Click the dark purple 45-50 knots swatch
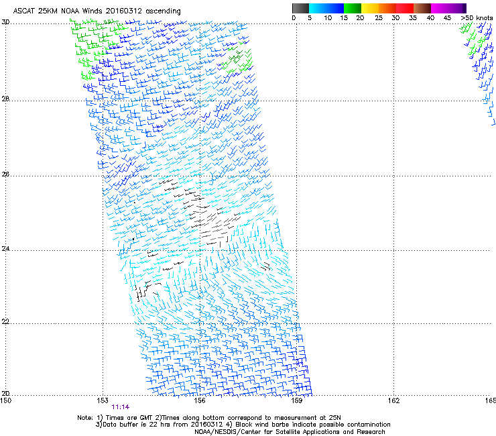Viewport: 496px width, 436px height. [457, 8]
